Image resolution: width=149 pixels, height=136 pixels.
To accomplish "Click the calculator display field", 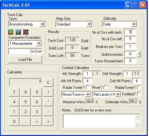I will [x=26, y=82].
